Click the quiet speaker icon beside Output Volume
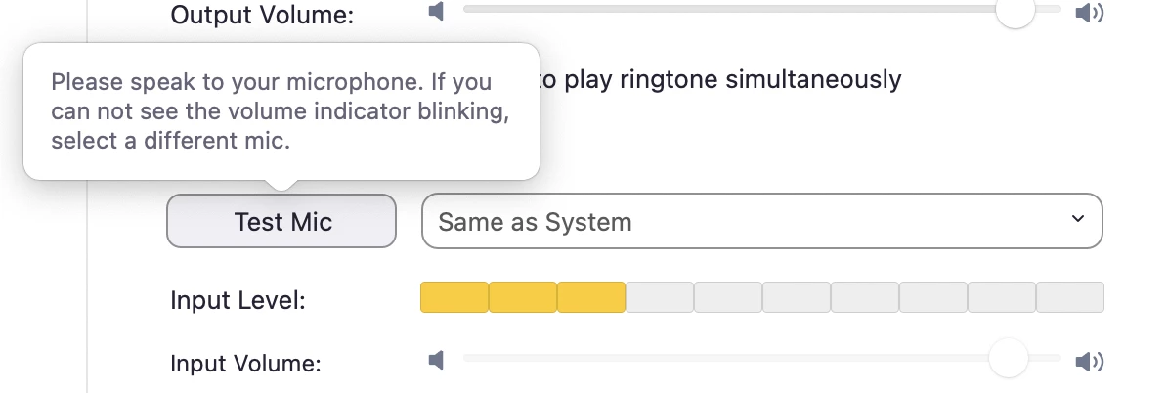1167x393 pixels. (x=437, y=12)
